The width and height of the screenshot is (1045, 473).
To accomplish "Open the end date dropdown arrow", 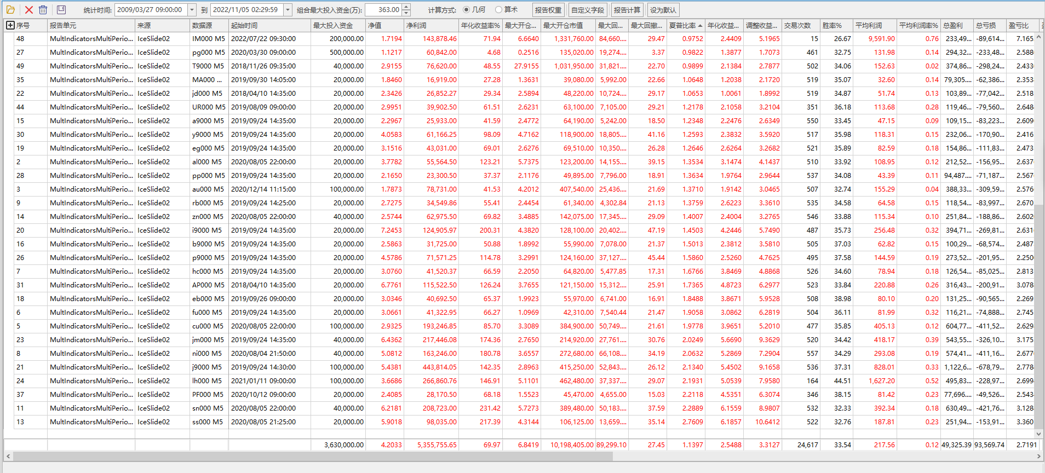I will click(288, 10).
